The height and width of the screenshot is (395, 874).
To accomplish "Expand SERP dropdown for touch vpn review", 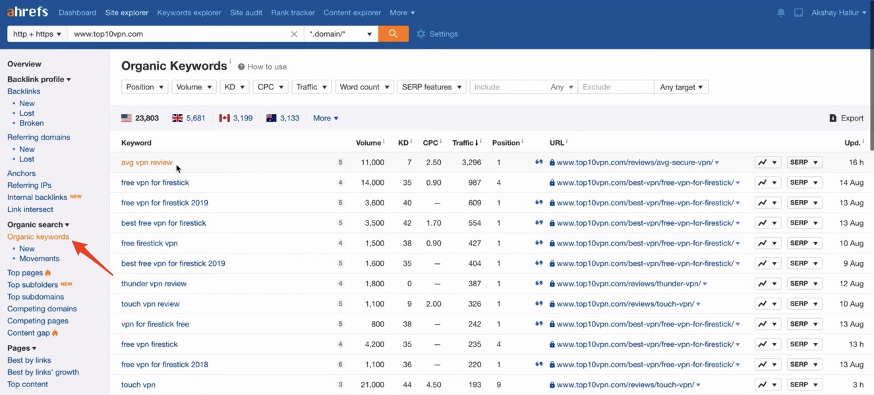I will point(804,304).
